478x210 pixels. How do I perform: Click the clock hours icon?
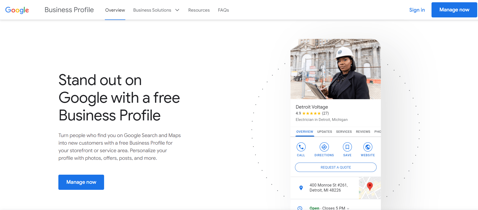tap(300, 208)
